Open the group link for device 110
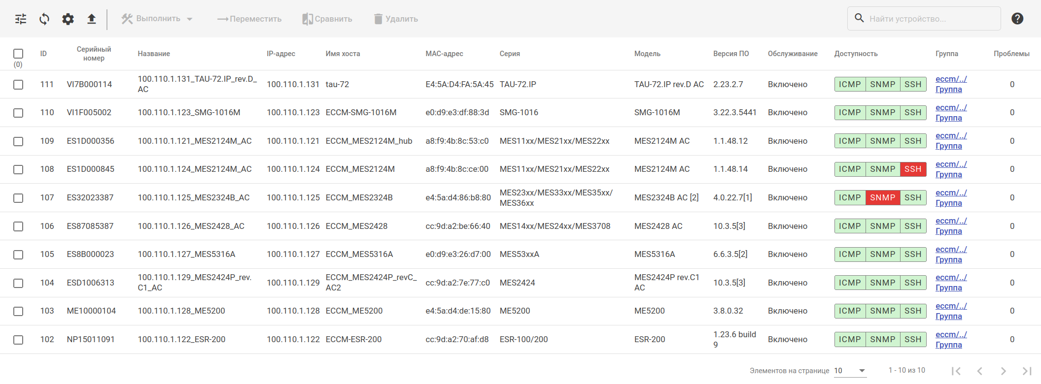 coord(951,113)
